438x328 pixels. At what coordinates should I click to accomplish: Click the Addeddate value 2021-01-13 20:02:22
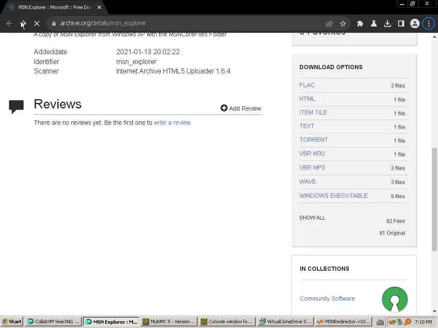pos(148,52)
